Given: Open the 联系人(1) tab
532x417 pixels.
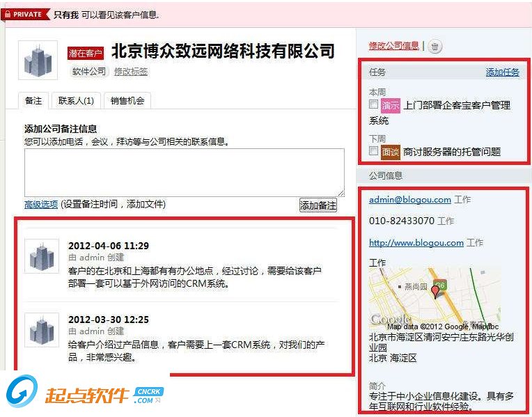Looking at the screenshot, I should click(x=76, y=101).
